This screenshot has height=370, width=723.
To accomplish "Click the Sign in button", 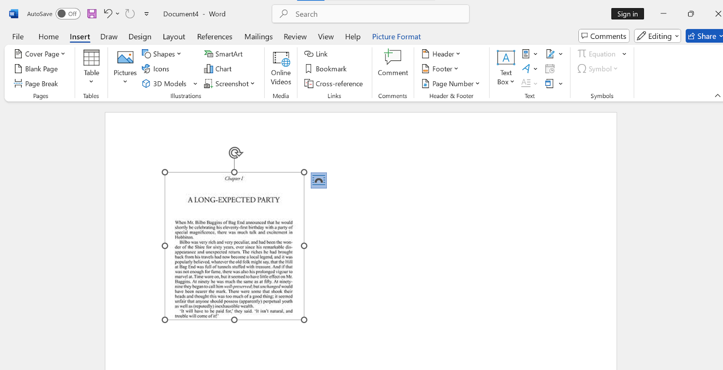I will (x=628, y=14).
